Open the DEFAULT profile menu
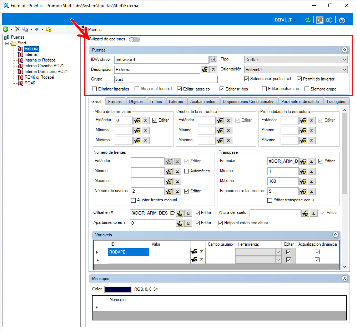 (285, 20)
